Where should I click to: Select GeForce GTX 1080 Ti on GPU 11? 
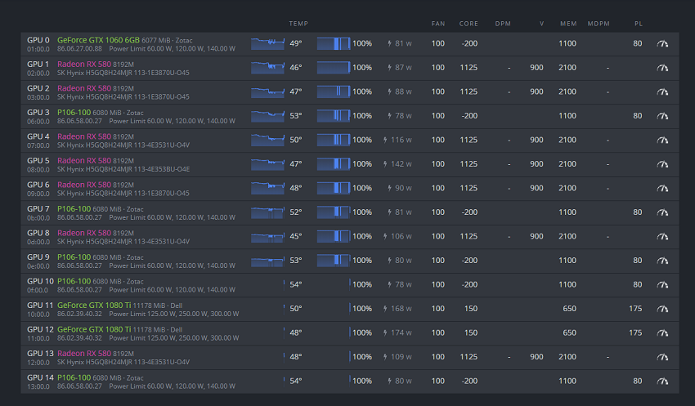coord(94,306)
